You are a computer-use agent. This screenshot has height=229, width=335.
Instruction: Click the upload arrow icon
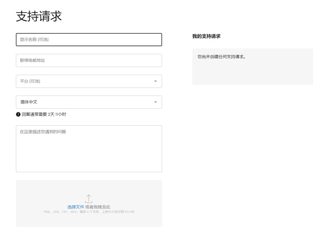(x=89, y=199)
